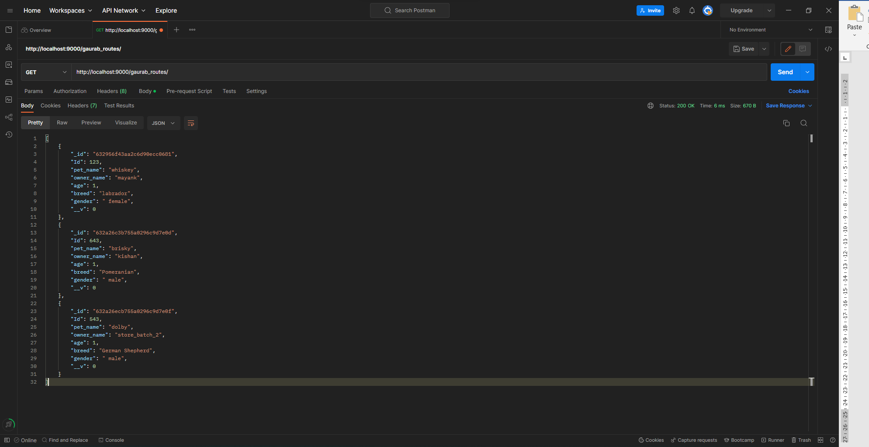Toggle comments mode beside the edit pencil
This screenshot has width=869, height=447.
coord(803,49)
